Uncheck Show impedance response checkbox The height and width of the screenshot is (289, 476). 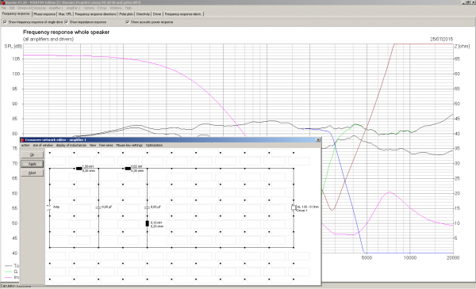tap(66, 22)
